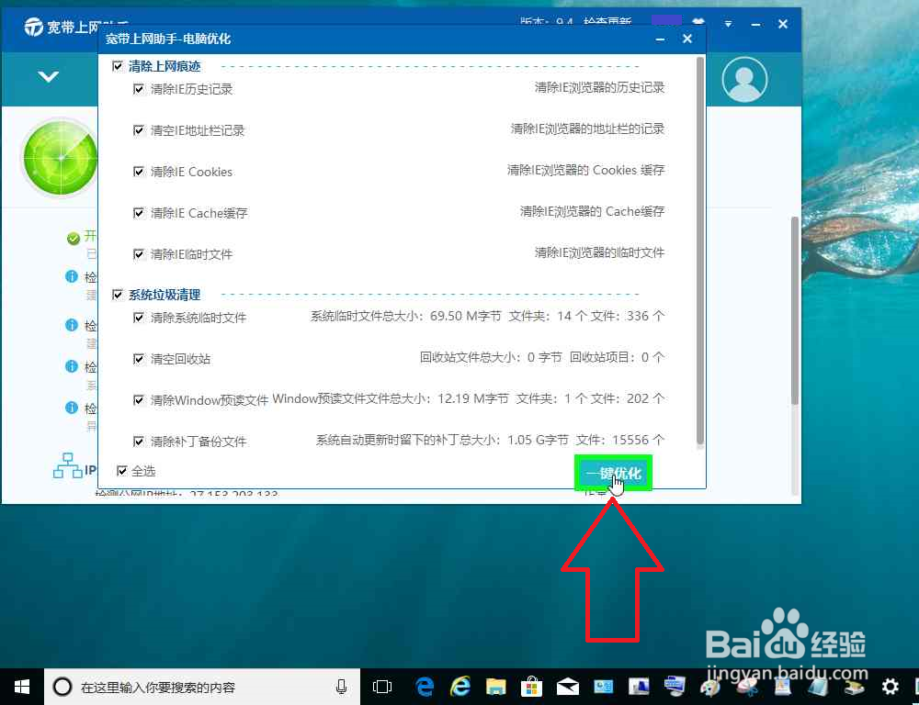919x705 pixels.
Task: Open the Windows Start menu
Action: tap(21, 686)
